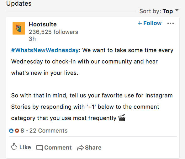Expand the Sort by dropdown arrow
The width and height of the screenshot is (185, 159).
point(177,10)
